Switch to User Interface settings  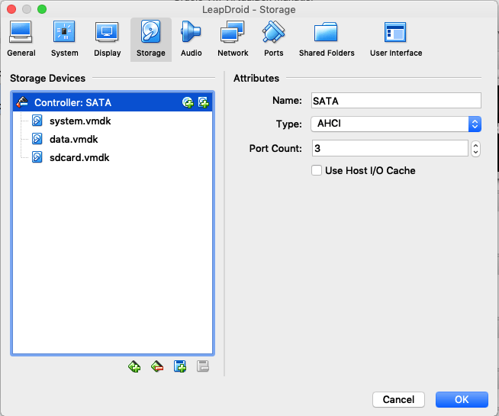396,39
